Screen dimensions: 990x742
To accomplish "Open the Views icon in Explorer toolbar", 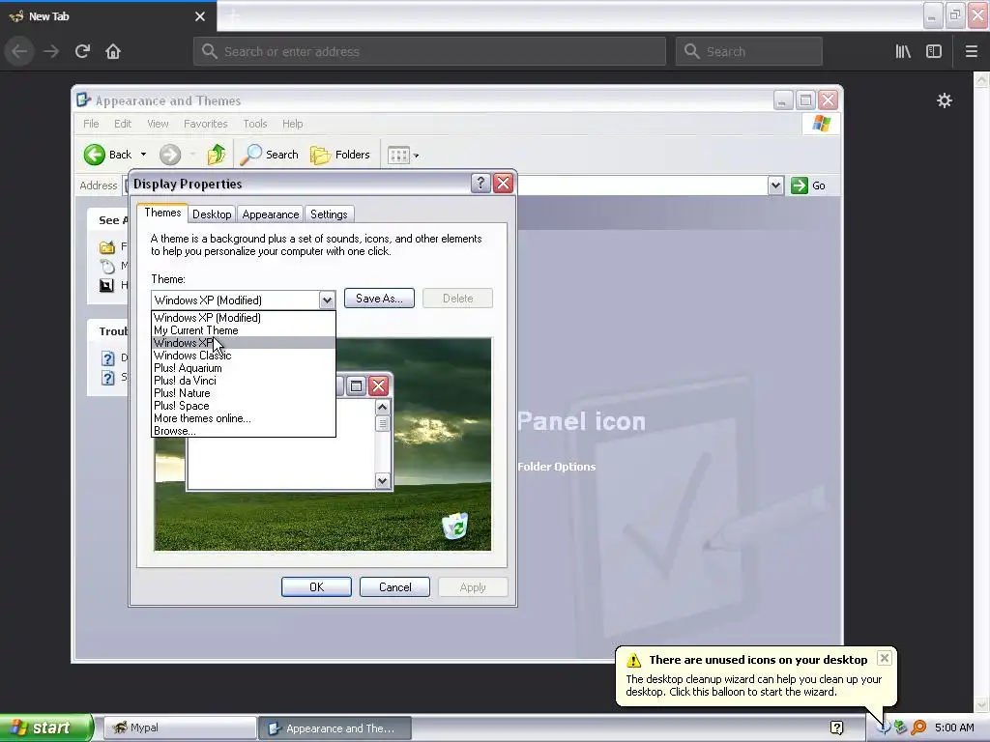I will (x=398, y=156).
